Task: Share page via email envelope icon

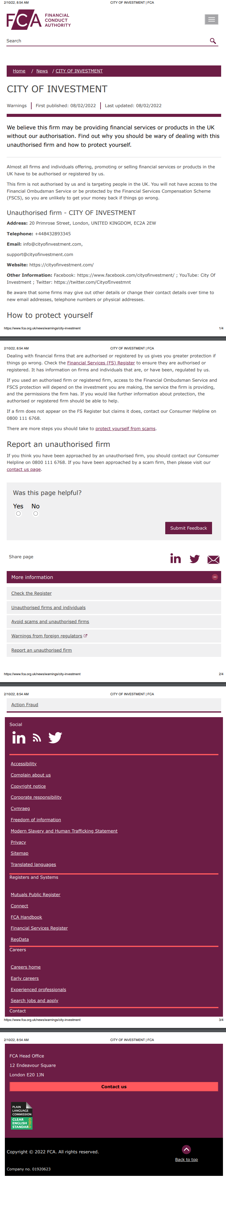Action: 213,560
